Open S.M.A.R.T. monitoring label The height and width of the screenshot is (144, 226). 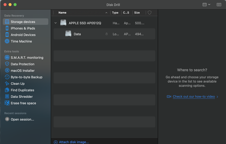27,57
